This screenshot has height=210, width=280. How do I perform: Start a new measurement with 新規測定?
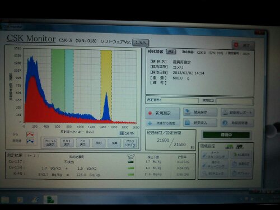tap(163, 113)
